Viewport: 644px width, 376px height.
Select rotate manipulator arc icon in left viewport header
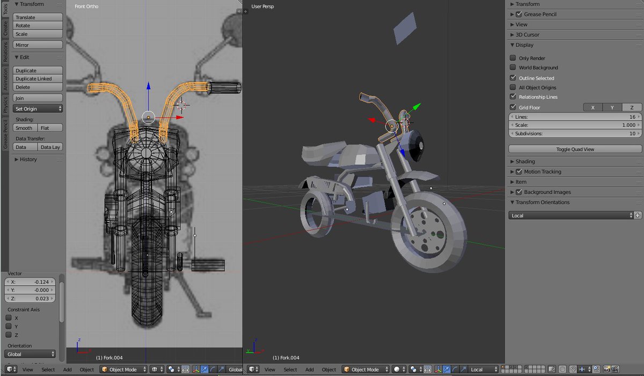(213, 370)
